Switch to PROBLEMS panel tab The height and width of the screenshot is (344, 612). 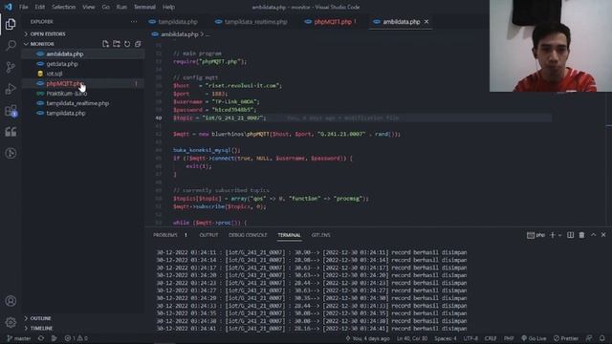point(165,235)
